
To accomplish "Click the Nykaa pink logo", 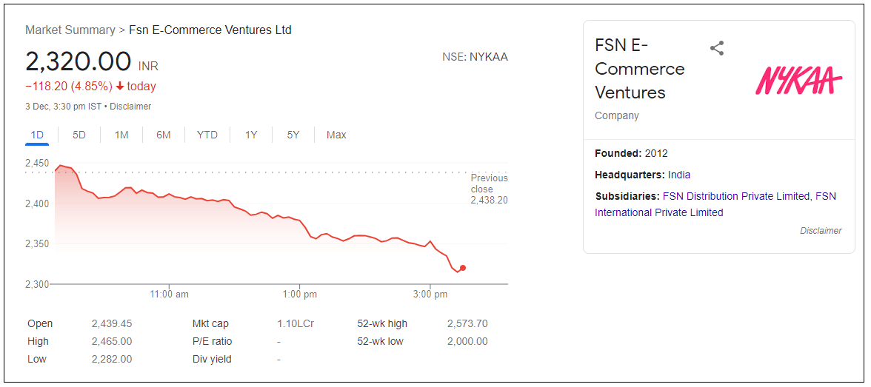I will (798, 80).
